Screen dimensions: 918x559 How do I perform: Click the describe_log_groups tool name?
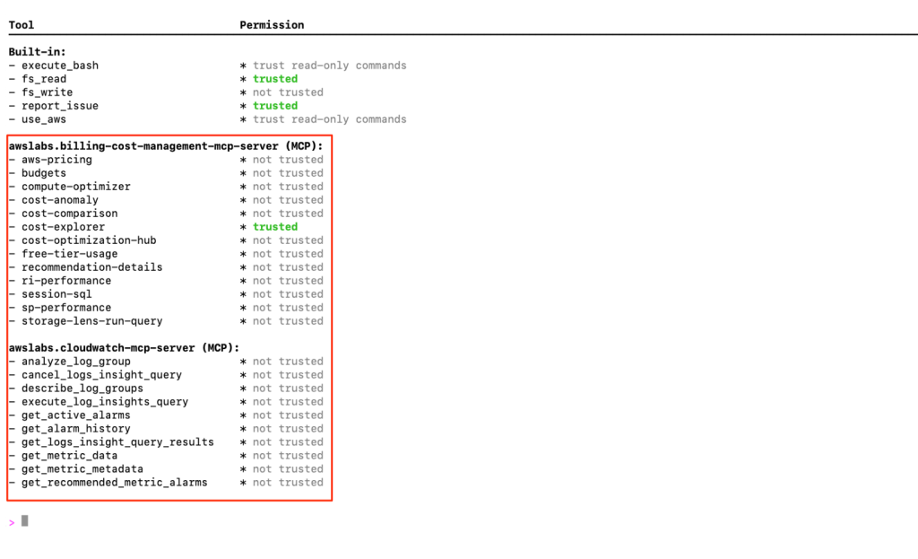(x=82, y=389)
